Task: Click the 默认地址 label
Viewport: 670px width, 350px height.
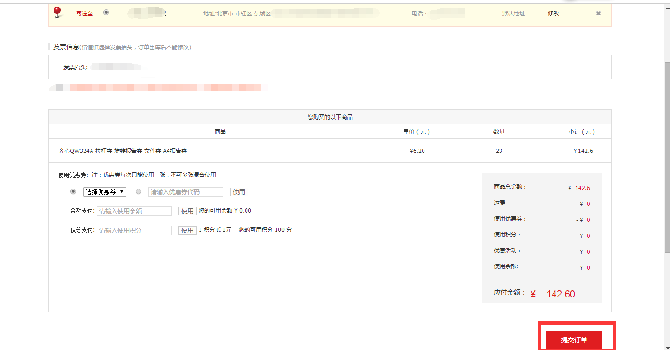Action: 514,14
